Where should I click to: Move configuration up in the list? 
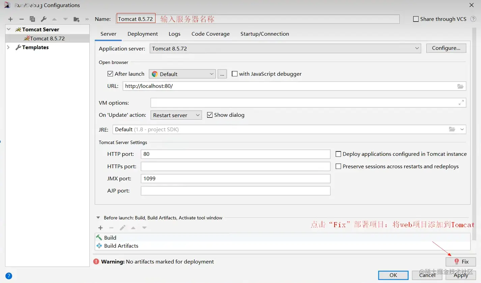tap(54, 19)
